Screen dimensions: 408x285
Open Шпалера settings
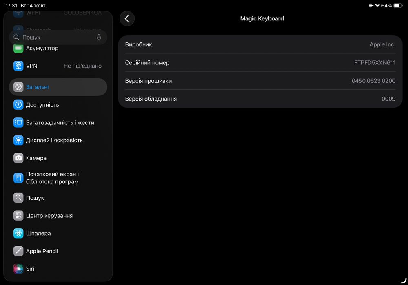pos(58,233)
